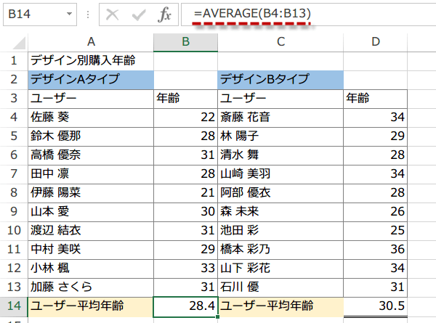Click age 22 for 佐藤 葵

(x=186, y=118)
